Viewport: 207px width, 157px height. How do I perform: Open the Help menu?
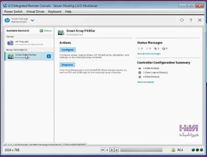(68, 12)
